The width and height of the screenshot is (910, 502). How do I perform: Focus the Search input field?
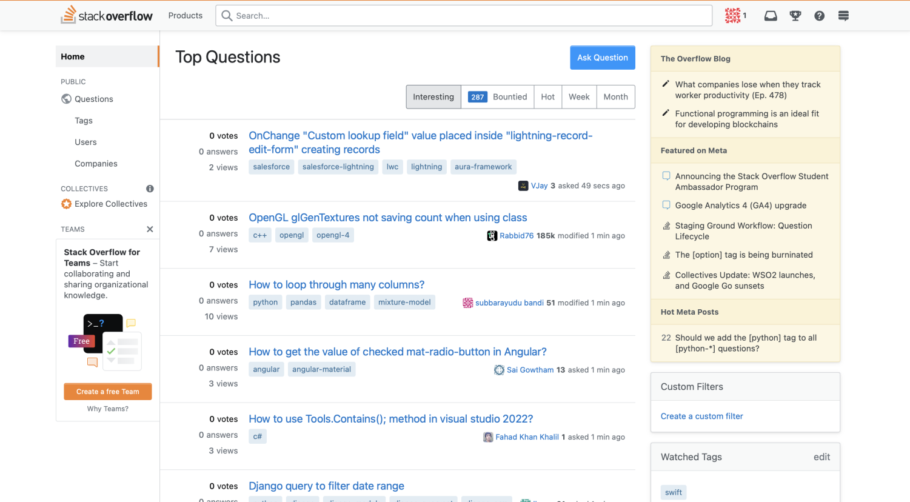pyautogui.click(x=464, y=16)
